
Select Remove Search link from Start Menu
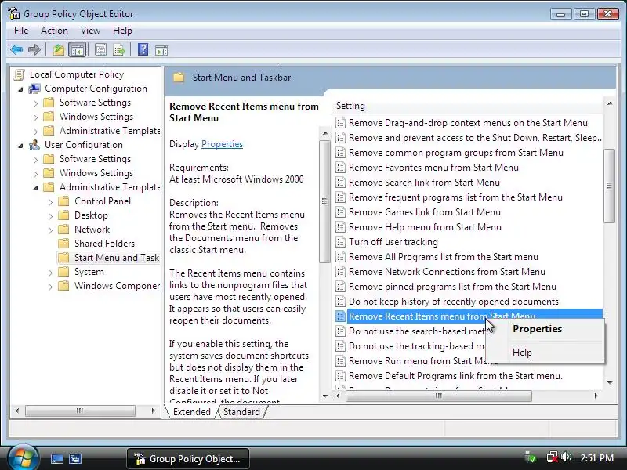pyautogui.click(x=424, y=183)
